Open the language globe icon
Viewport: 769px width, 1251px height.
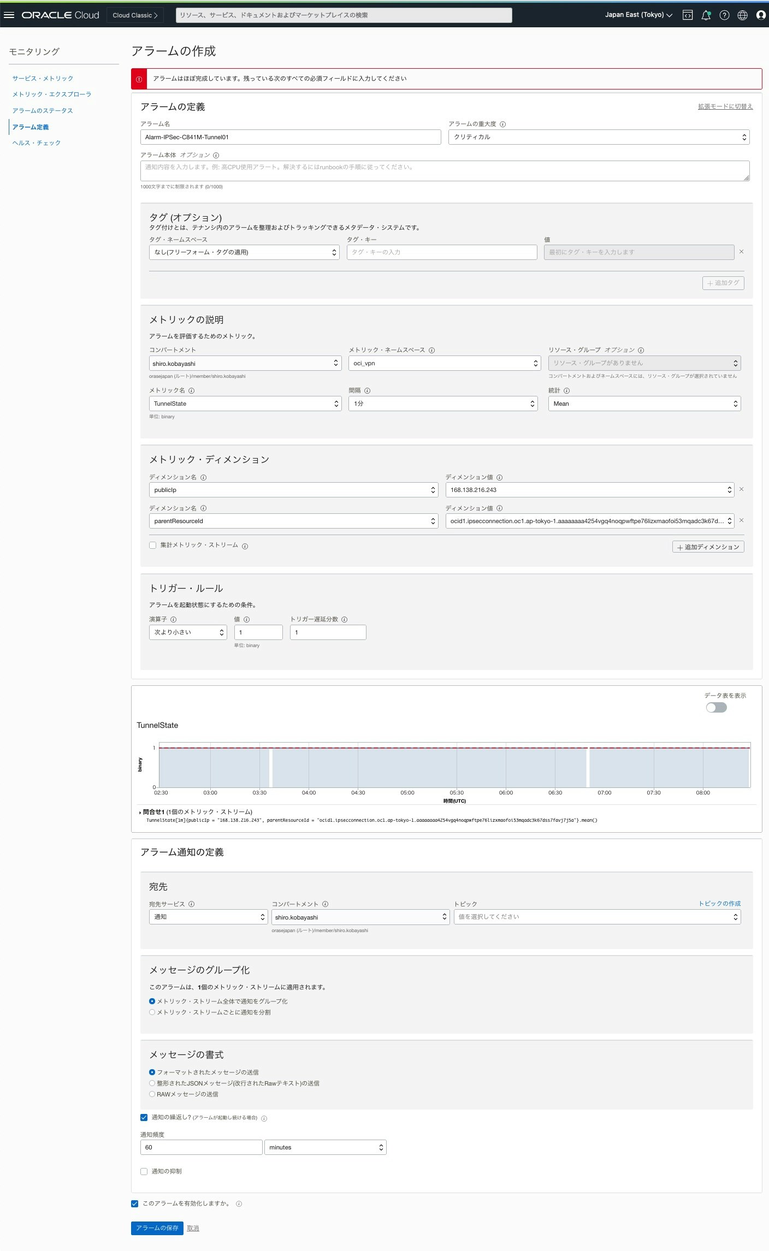click(x=742, y=15)
